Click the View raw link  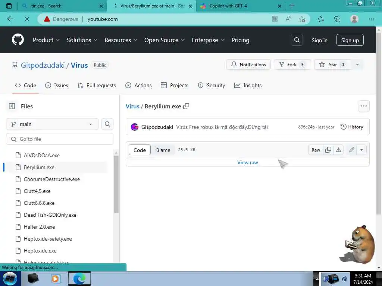(248, 162)
